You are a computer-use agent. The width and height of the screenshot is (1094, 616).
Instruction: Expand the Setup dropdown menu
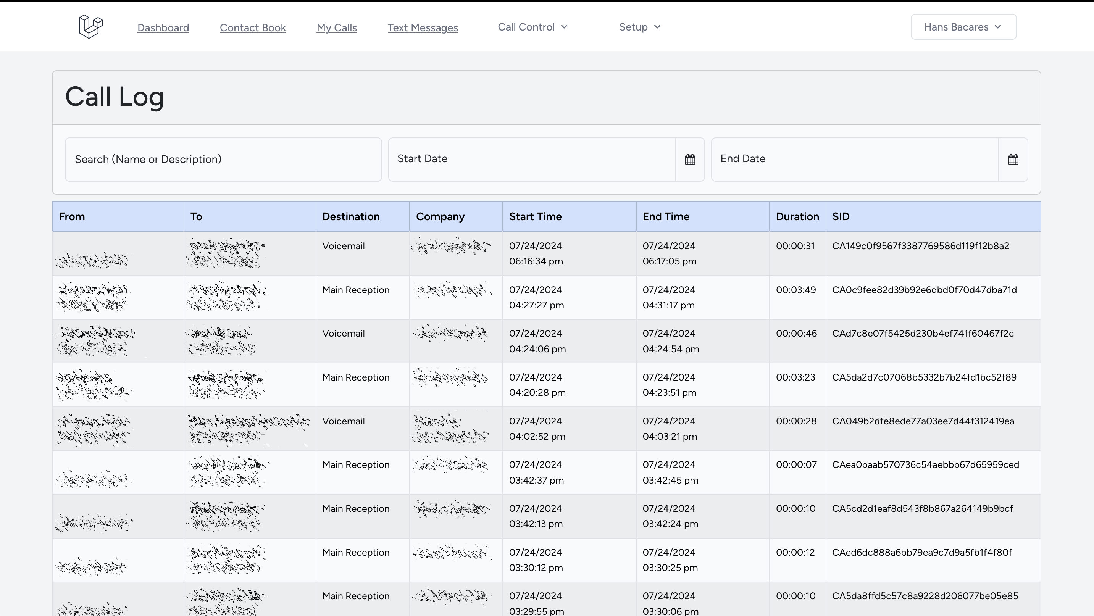(x=640, y=27)
